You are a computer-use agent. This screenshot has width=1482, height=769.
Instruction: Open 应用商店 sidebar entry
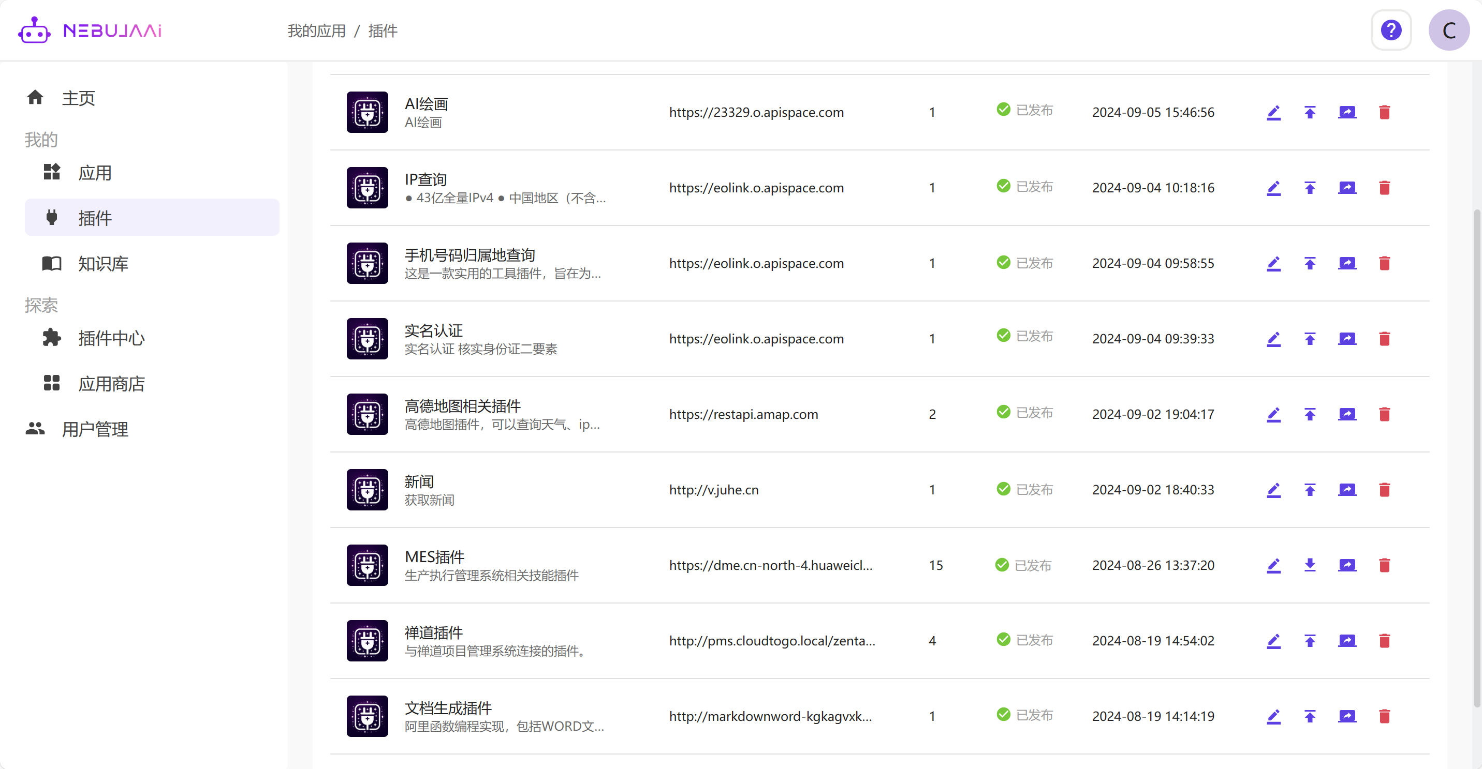pos(111,383)
